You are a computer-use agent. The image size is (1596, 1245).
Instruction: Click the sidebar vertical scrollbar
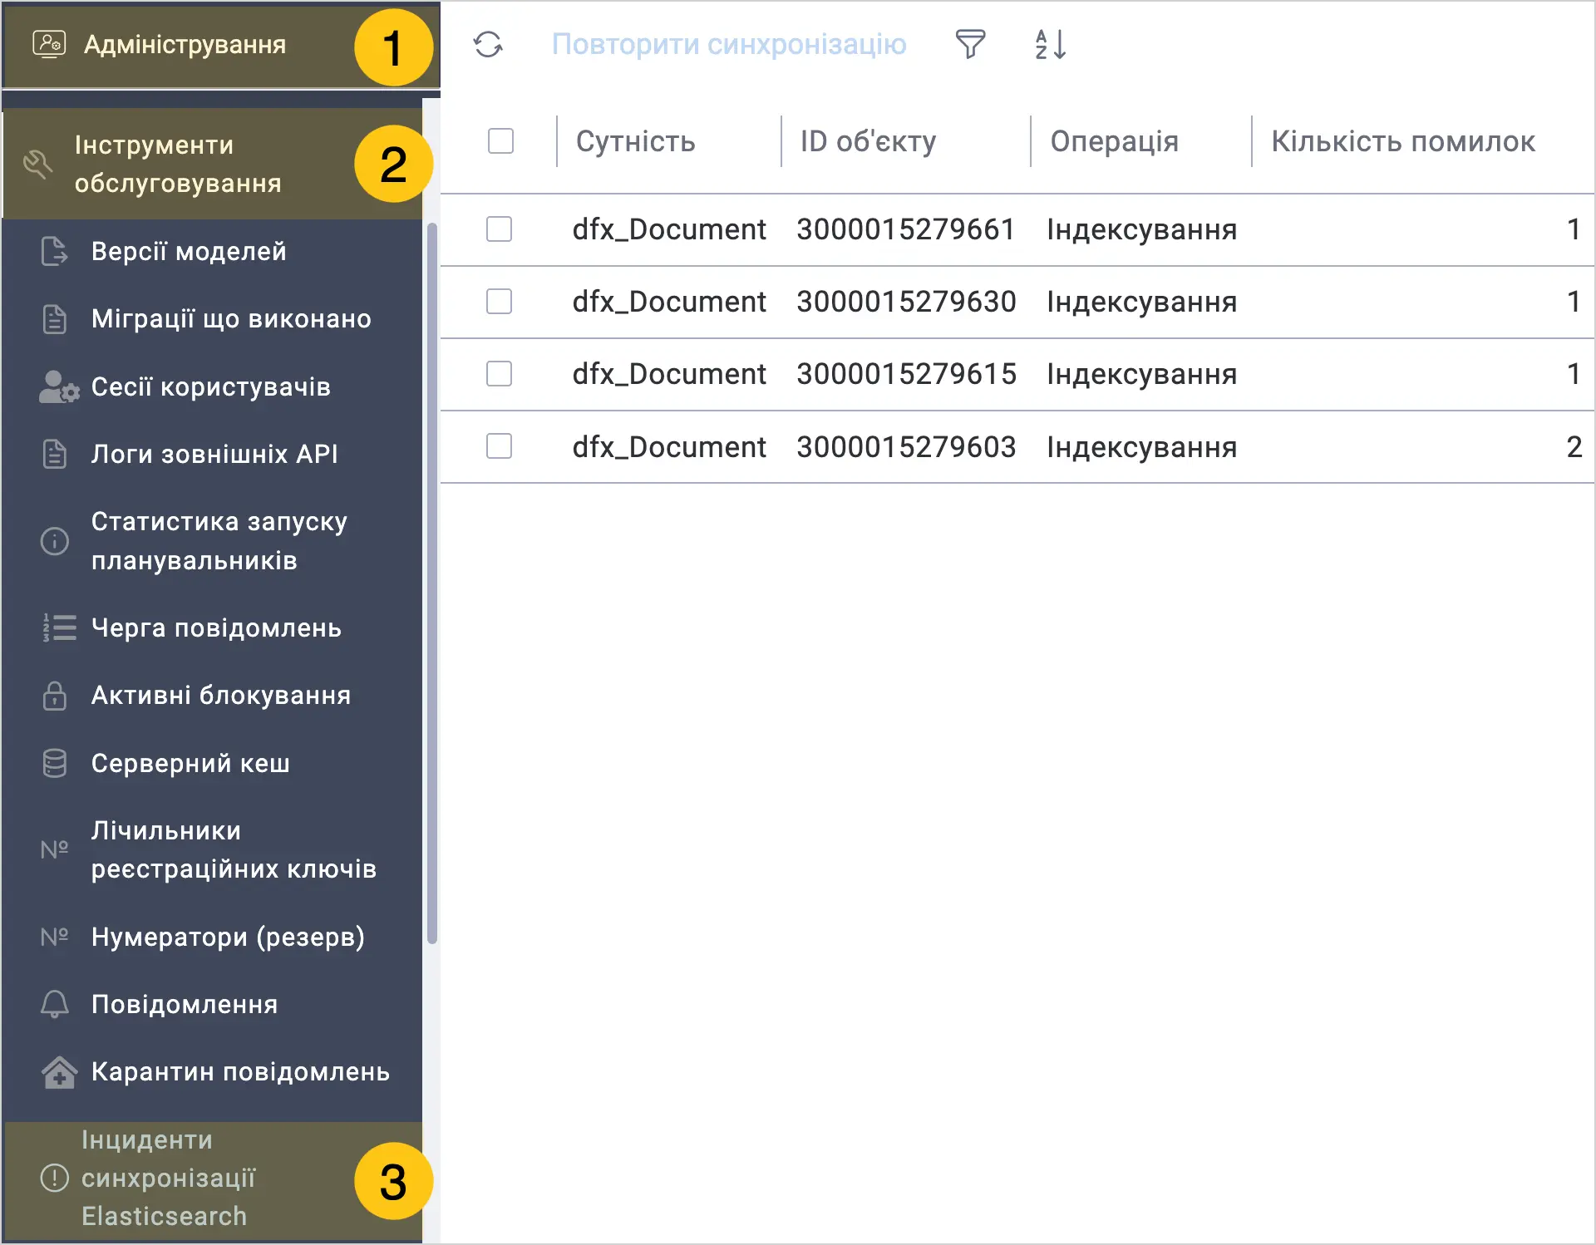(432, 583)
